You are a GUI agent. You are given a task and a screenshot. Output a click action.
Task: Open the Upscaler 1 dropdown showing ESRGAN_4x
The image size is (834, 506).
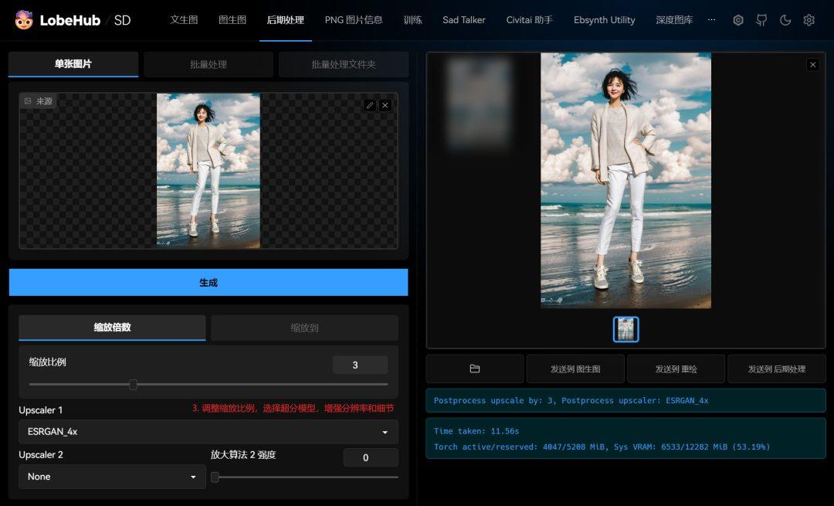(x=208, y=432)
